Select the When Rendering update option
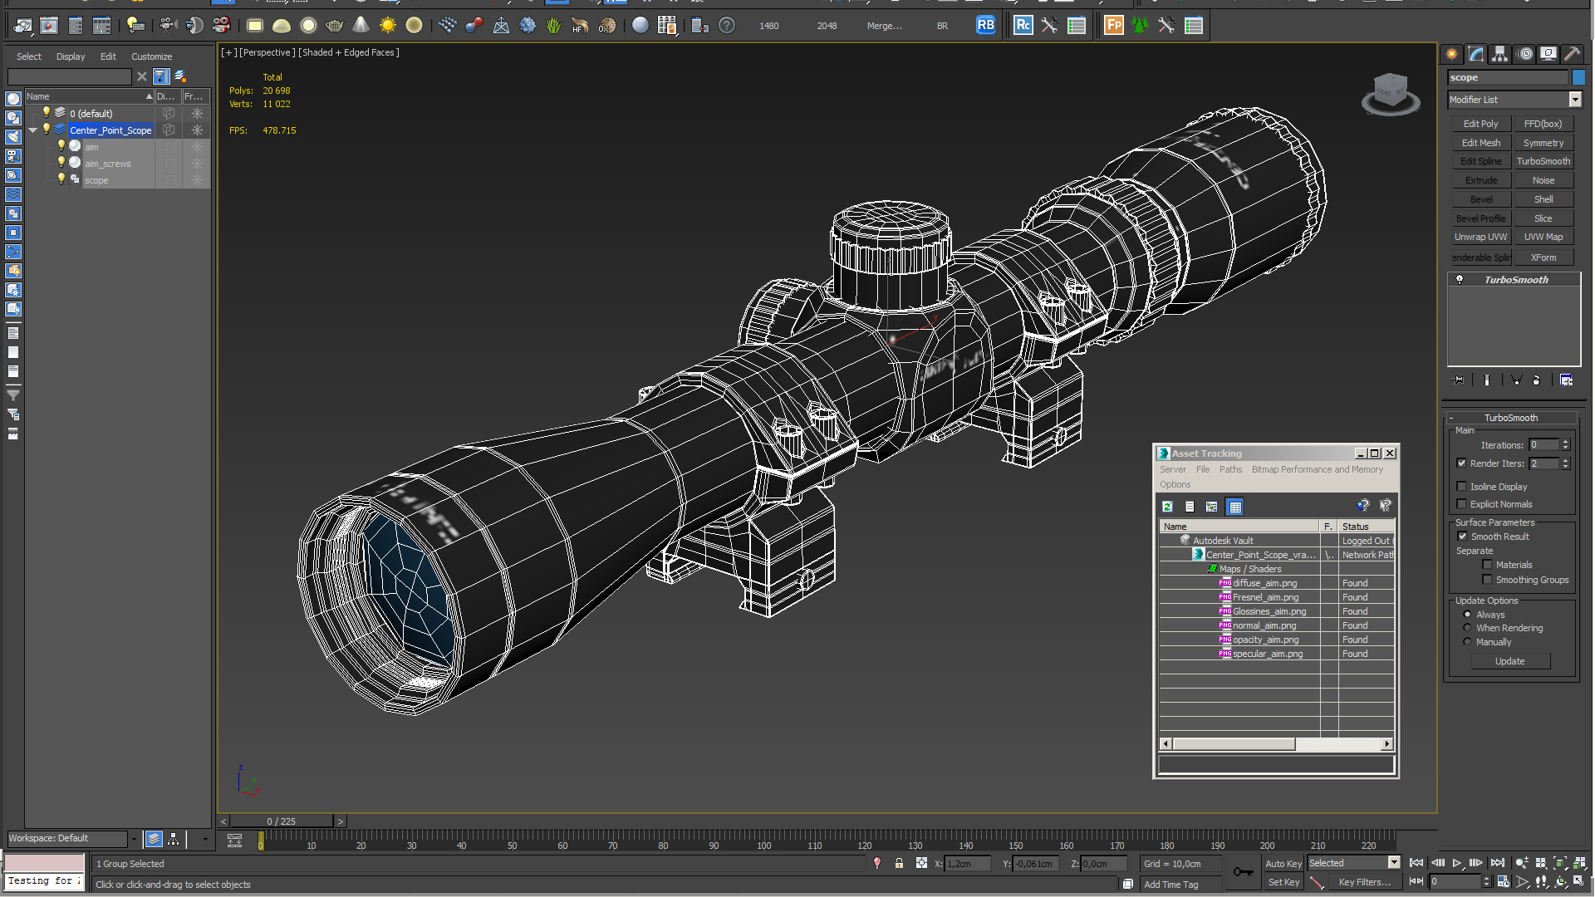 pos(1467,628)
